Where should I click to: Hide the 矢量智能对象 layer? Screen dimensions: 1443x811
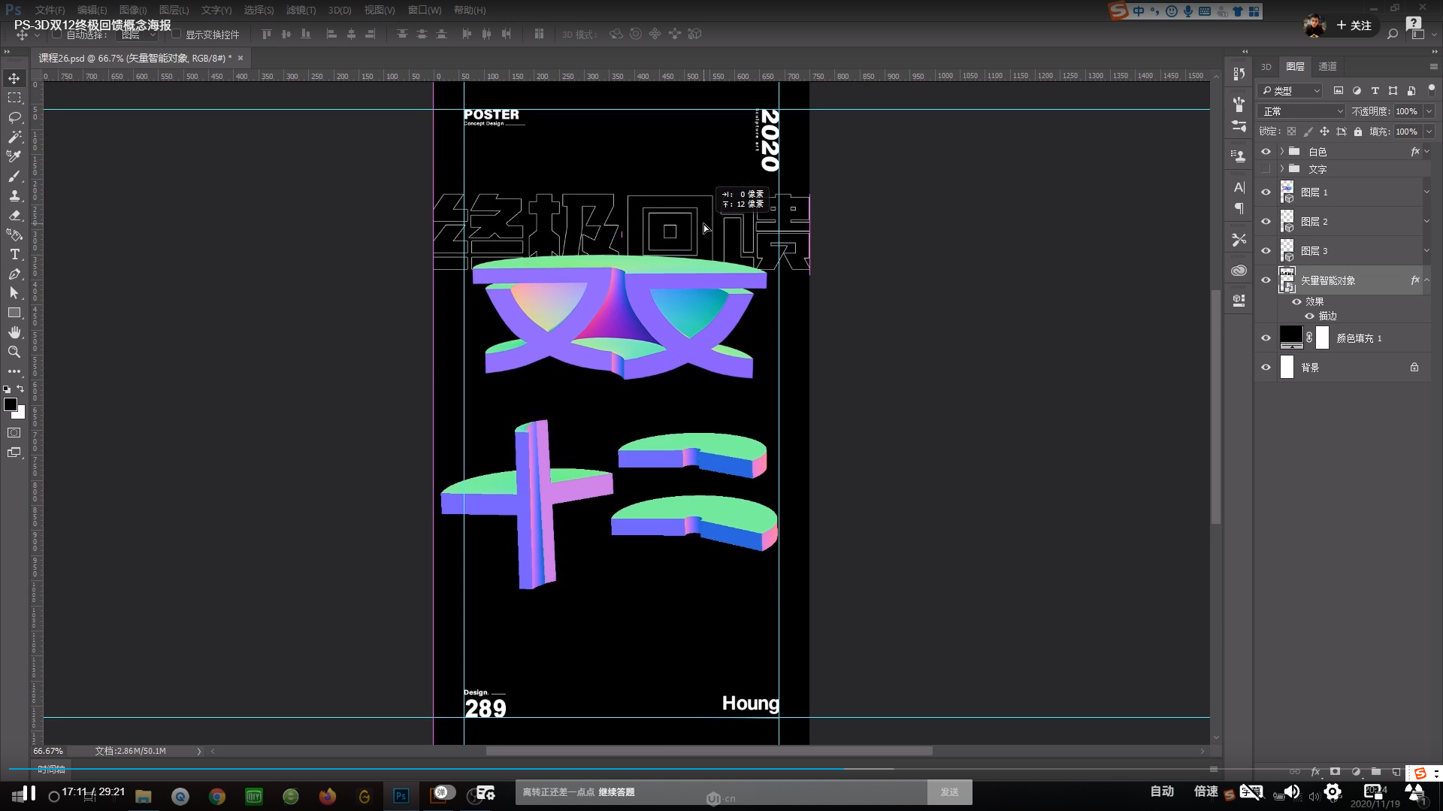pos(1266,280)
